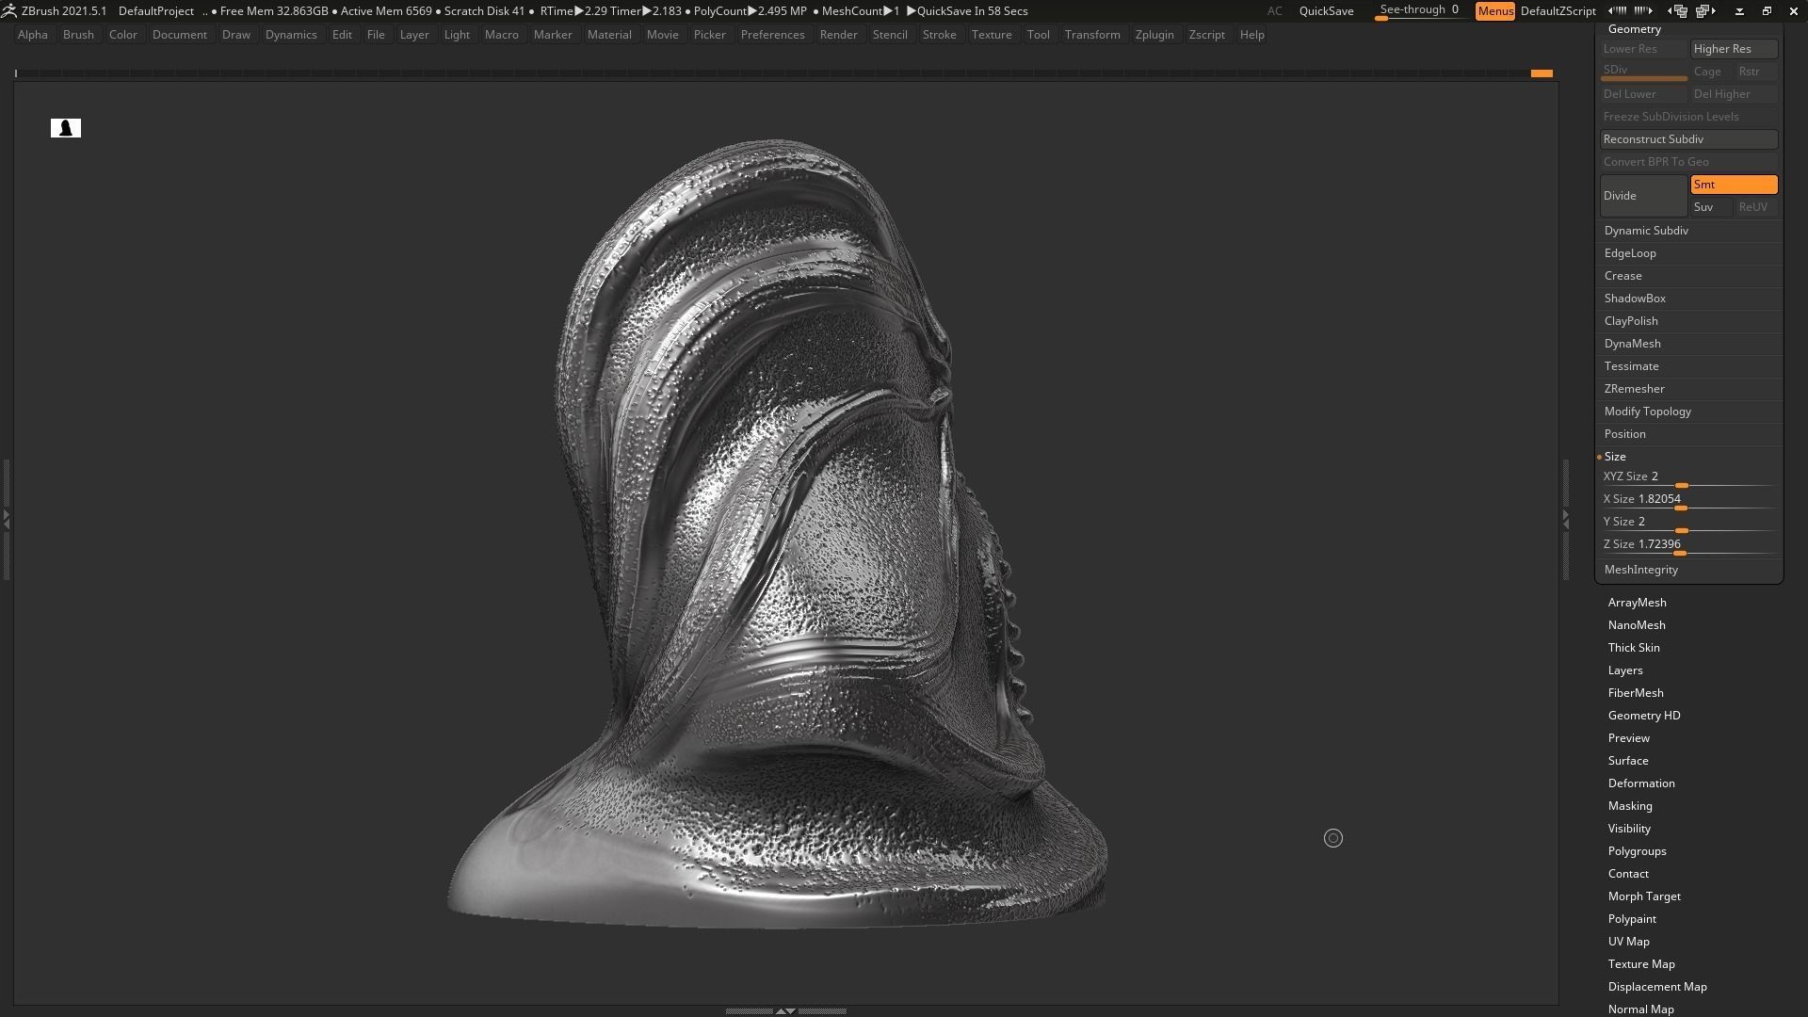The height and width of the screenshot is (1017, 1808).
Task: Click the Divide button
Action: [x=1643, y=196]
